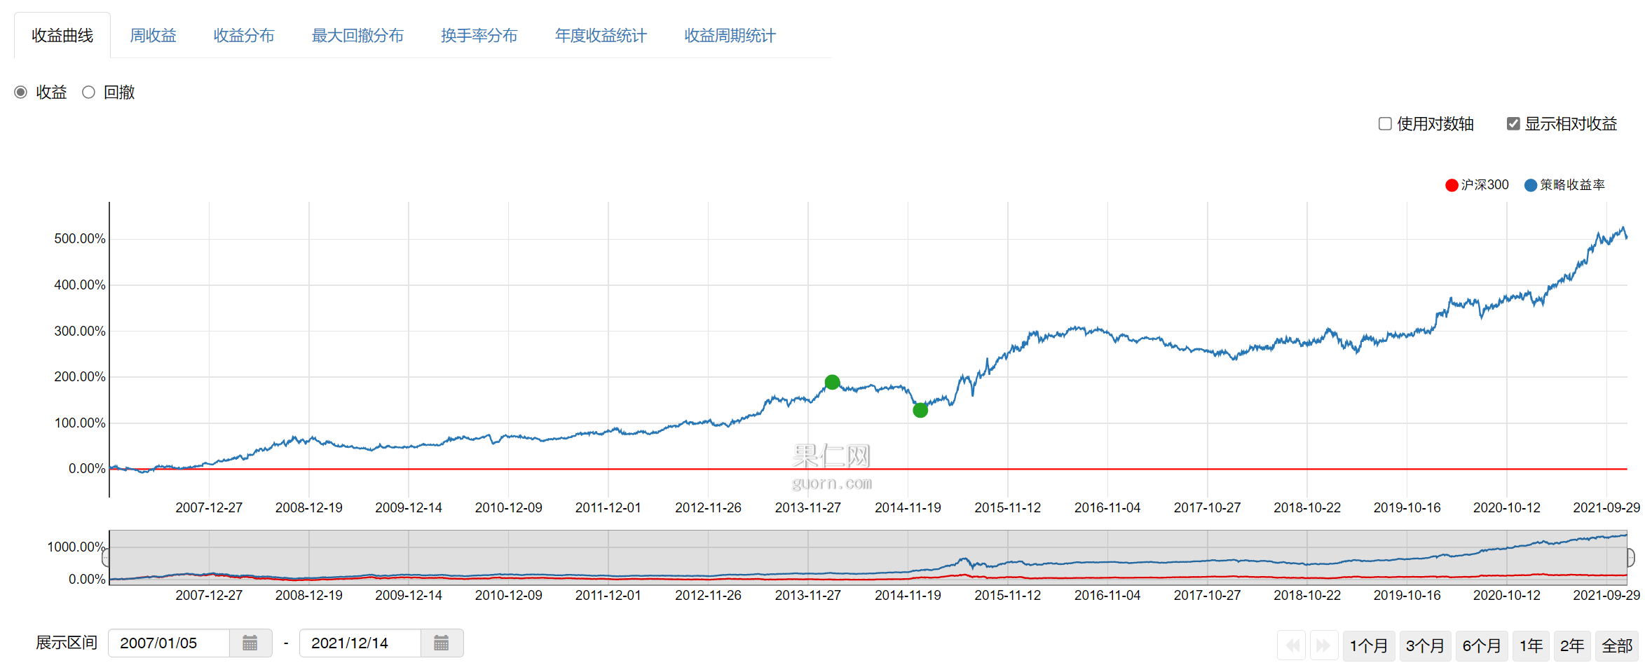Select the 收益 radio button
This screenshot has height=670, width=1645.
pyautogui.click(x=21, y=93)
